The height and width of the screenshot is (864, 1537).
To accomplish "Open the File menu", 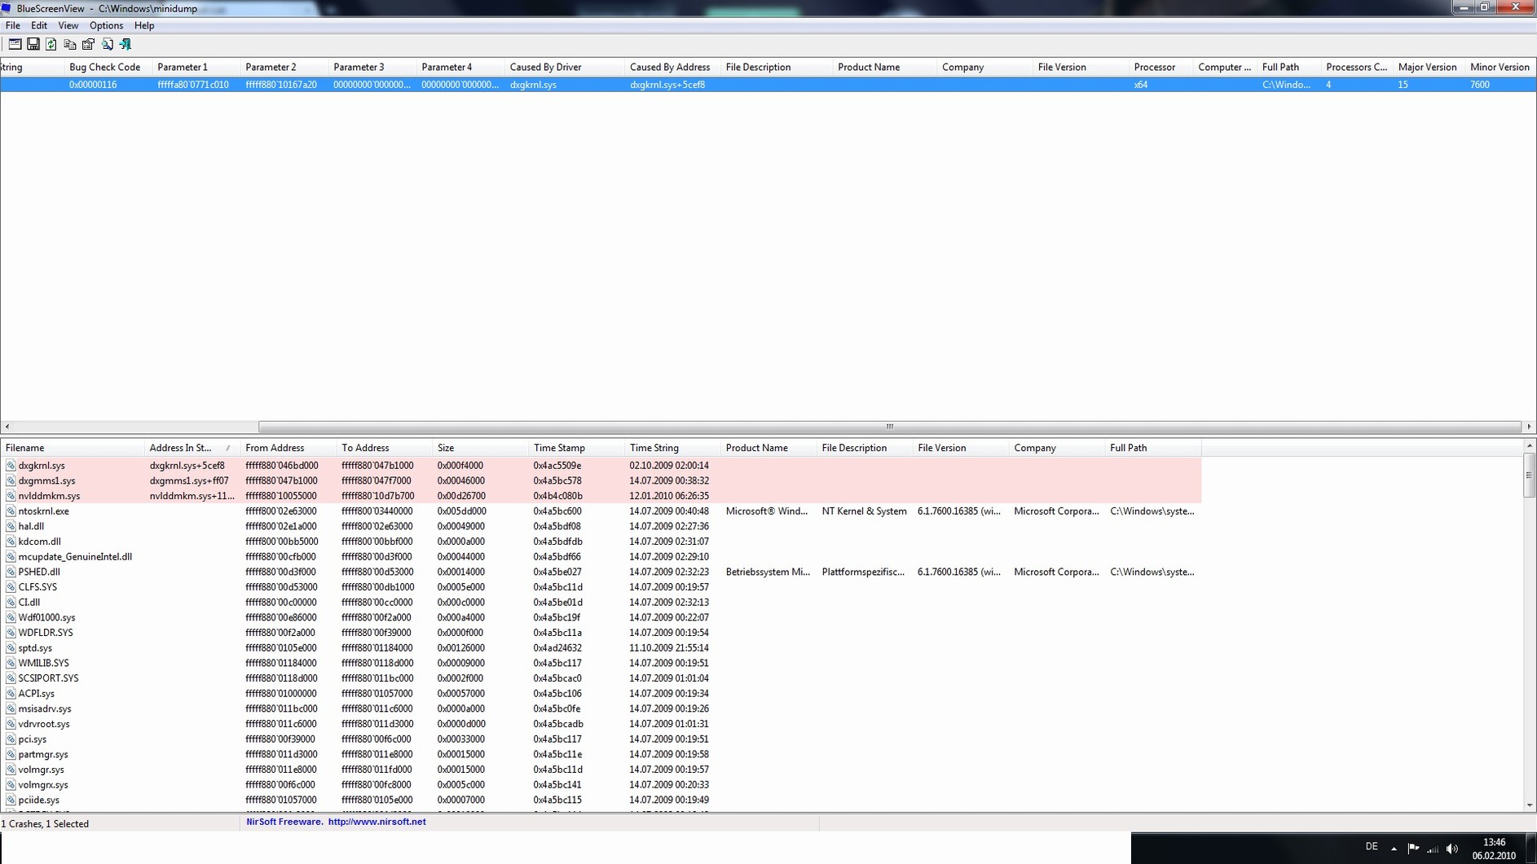I will click(x=13, y=25).
